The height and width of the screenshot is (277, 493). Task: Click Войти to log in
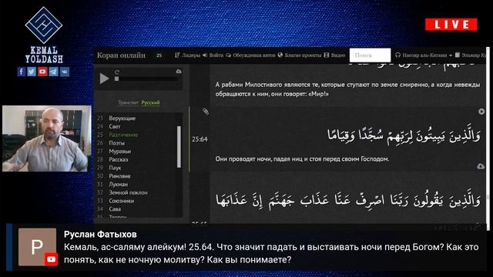pyautogui.click(x=213, y=55)
